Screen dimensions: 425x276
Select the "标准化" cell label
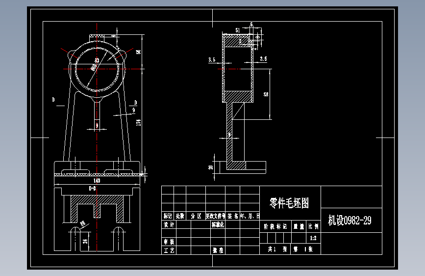pyautogui.click(x=218, y=224)
